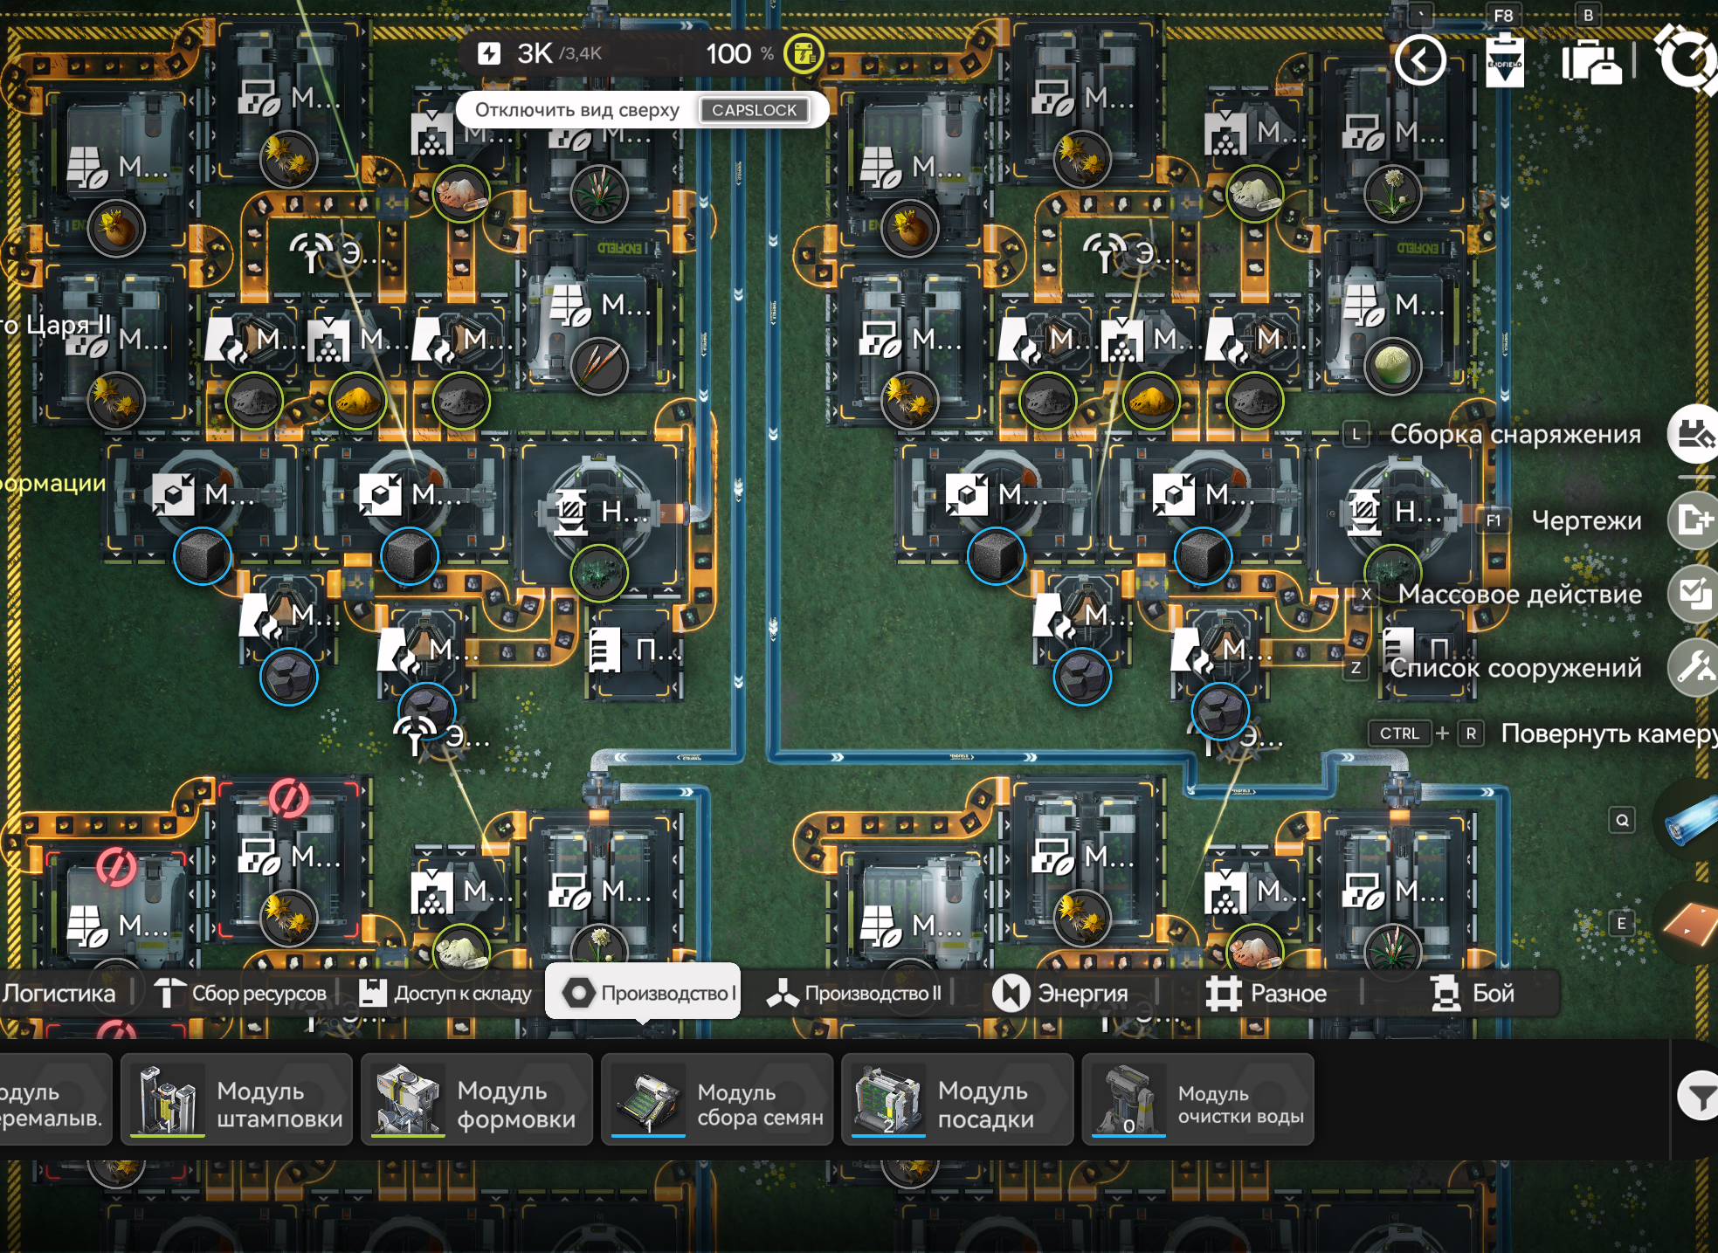Activate Массовое действие bulk action icon

1694,595
